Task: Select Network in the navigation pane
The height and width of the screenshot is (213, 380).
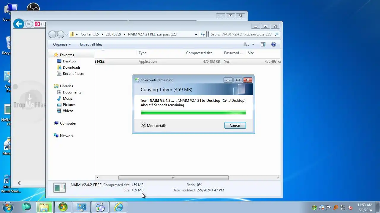Action: click(x=66, y=136)
